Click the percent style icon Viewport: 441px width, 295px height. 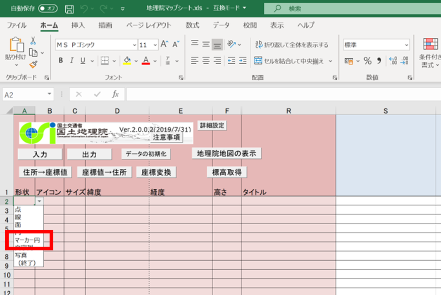coord(367,61)
